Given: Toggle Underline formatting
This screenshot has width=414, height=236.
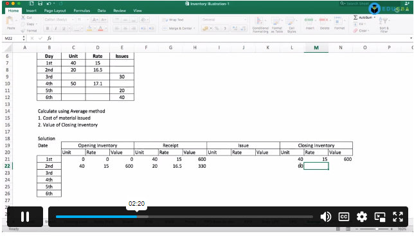Looking at the screenshot, I should tap(64, 28).
